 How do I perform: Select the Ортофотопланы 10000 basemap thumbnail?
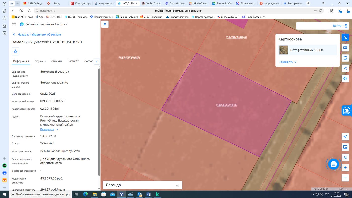(x=284, y=50)
